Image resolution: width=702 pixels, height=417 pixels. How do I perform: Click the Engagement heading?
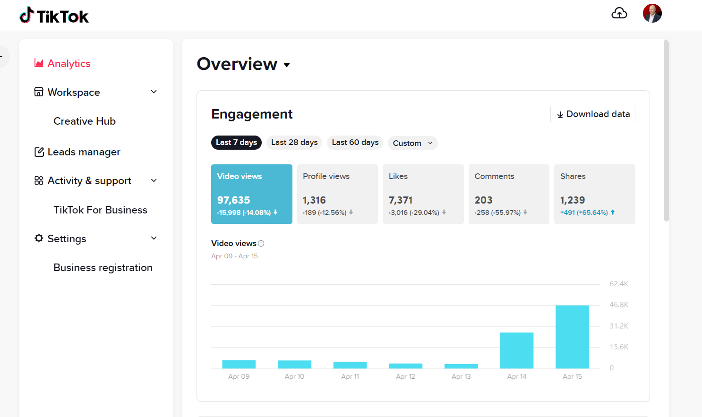[252, 114]
